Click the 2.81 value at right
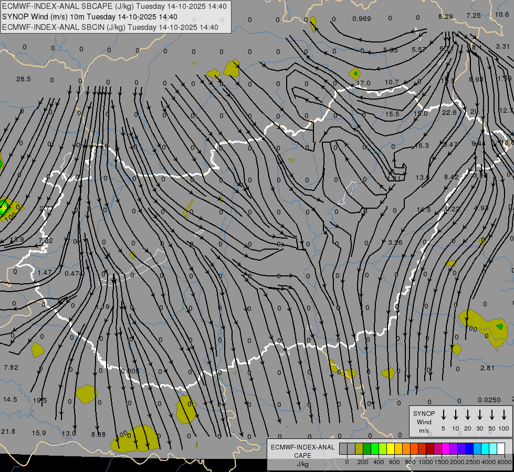Viewport: 514px width, 472px height. click(x=487, y=368)
